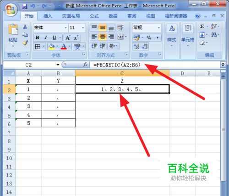The height and width of the screenshot is (196, 229).
Task: Click the formula bar input
Action: pyautogui.click(x=155, y=65)
